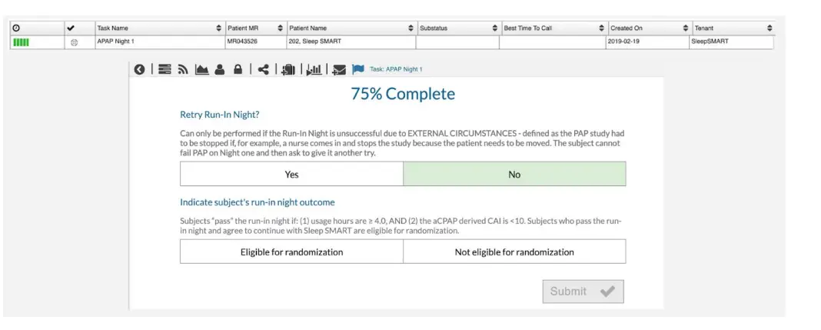Viewport: 821px width, 330px height.
Task: Choose Eligible for randomization
Action: [291, 252]
